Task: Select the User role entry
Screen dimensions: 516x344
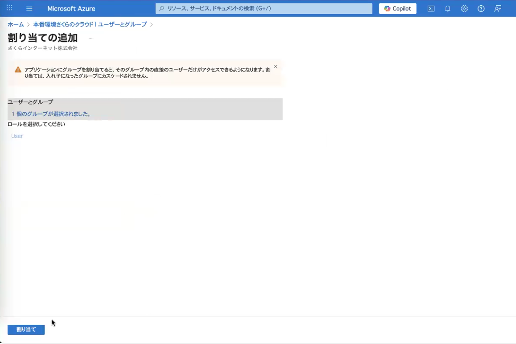Action: coord(17,136)
